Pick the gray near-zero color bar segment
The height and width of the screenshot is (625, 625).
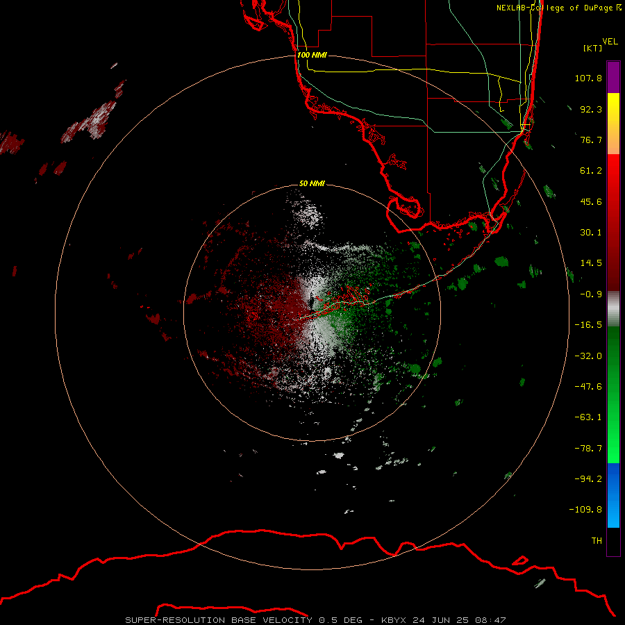(613, 308)
